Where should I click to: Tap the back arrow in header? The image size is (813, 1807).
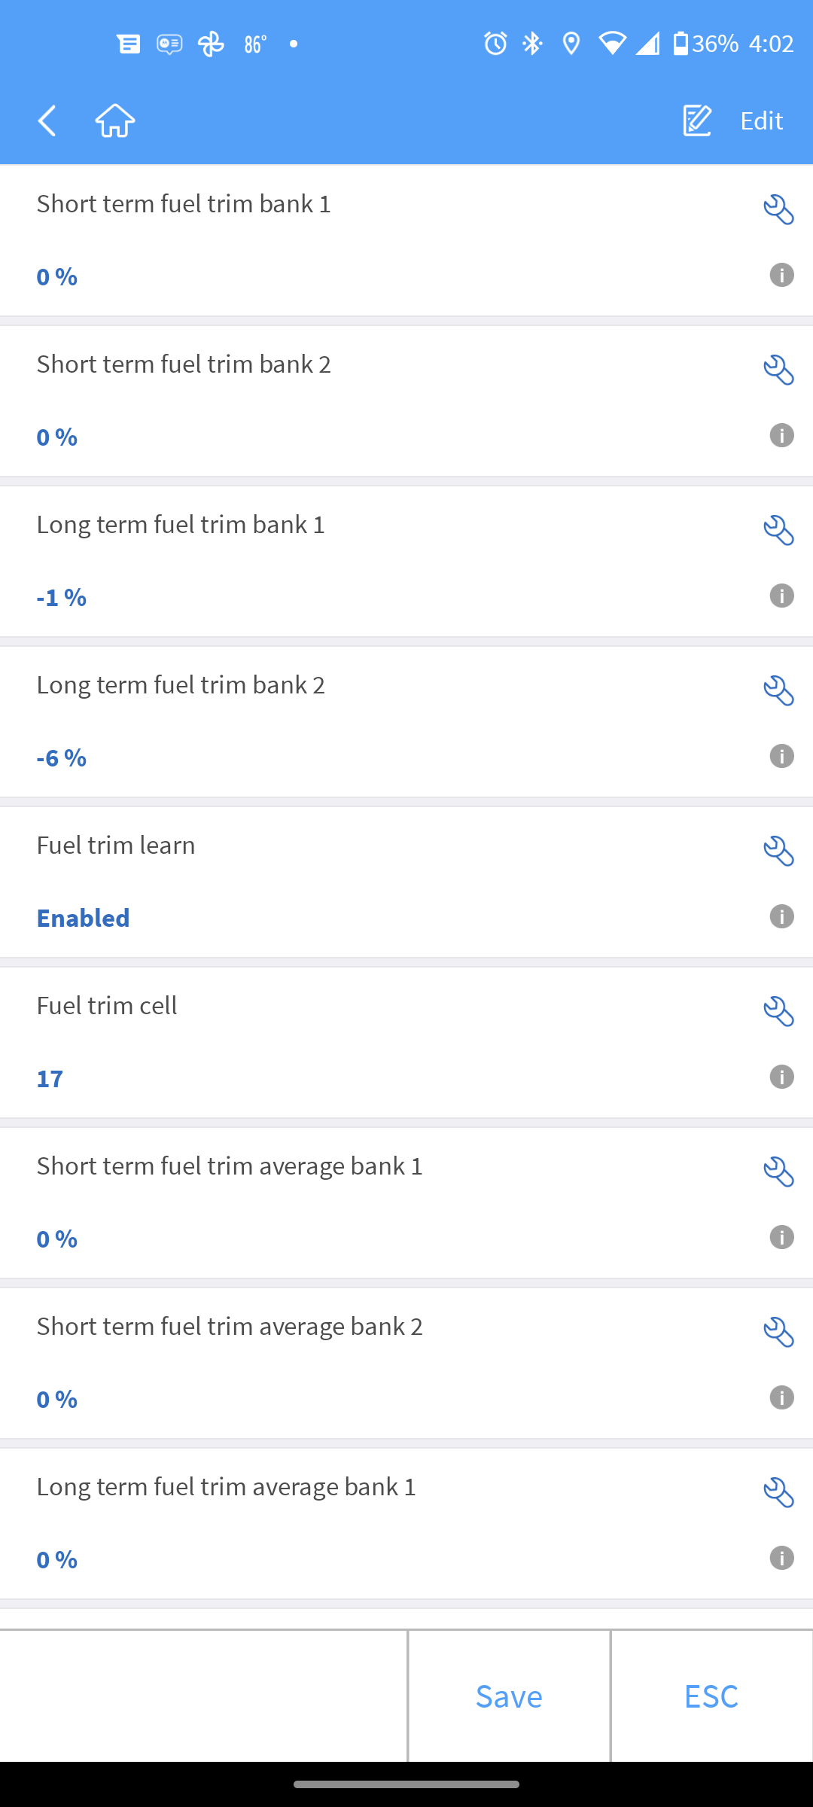(47, 120)
